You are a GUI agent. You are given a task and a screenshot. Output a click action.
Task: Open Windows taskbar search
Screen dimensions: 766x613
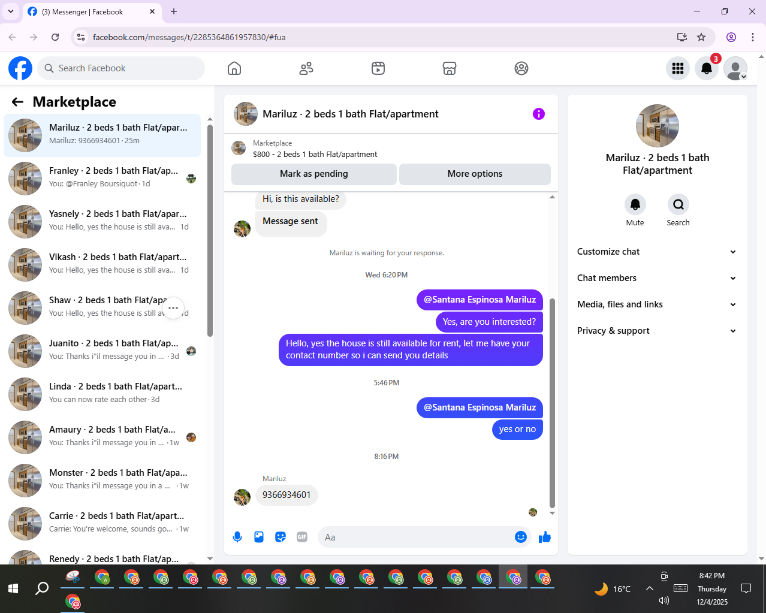click(42, 588)
